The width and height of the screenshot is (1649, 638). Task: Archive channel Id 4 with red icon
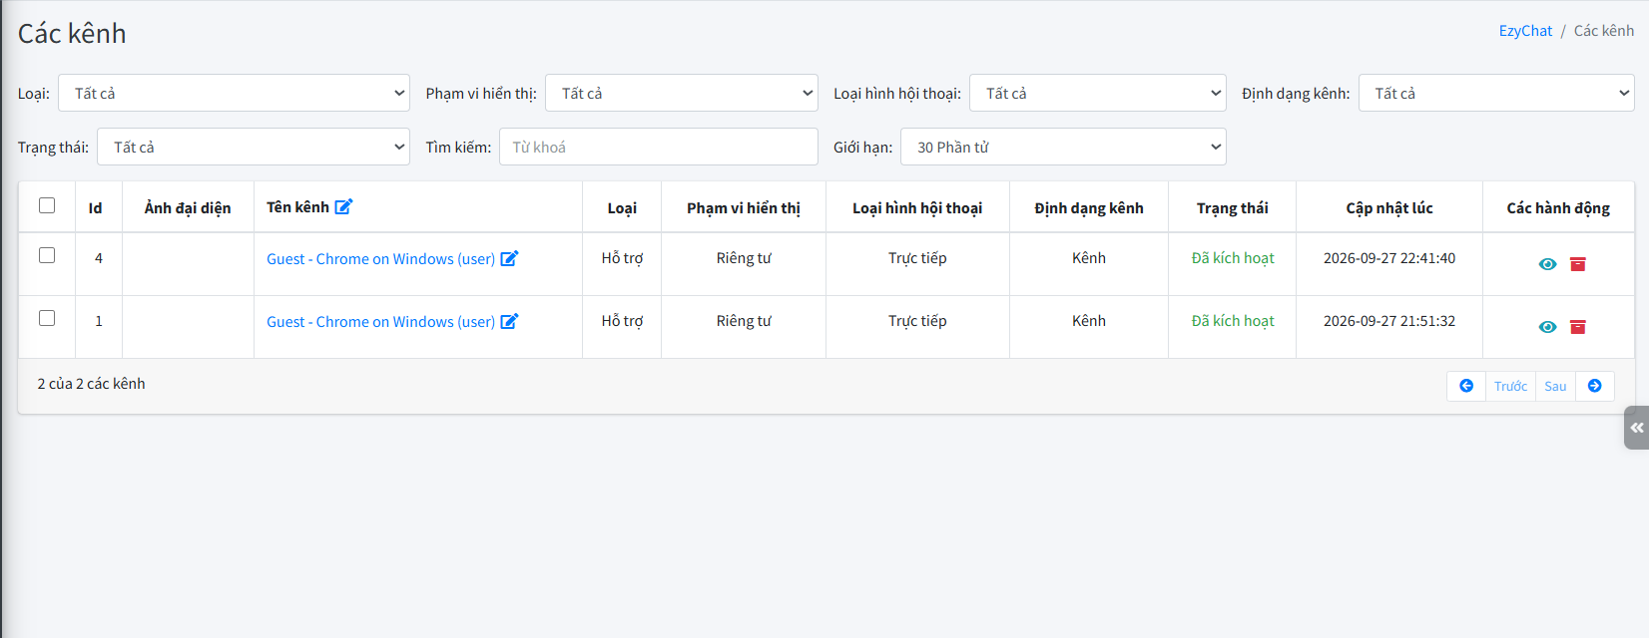pos(1578,264)
